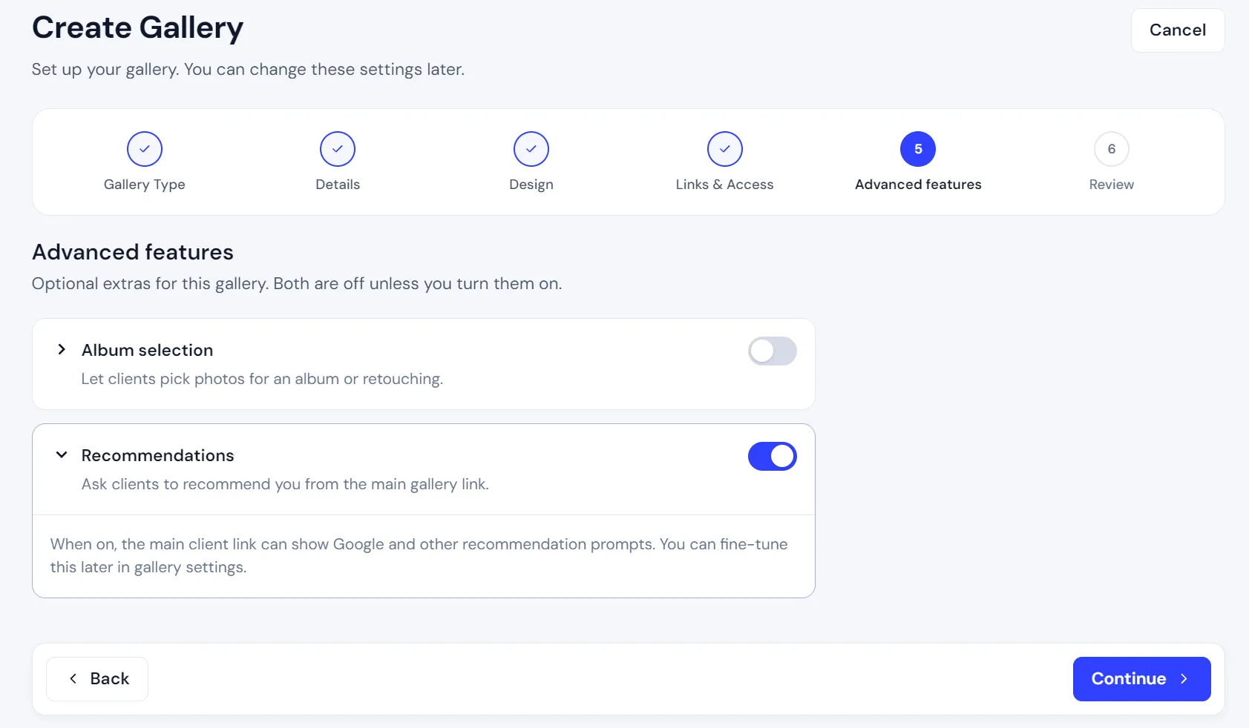The height and width of the screenshot is (728, 1249).
Task: Click "Optional extras for this gallery" text
Action: (x=297, y=284)
